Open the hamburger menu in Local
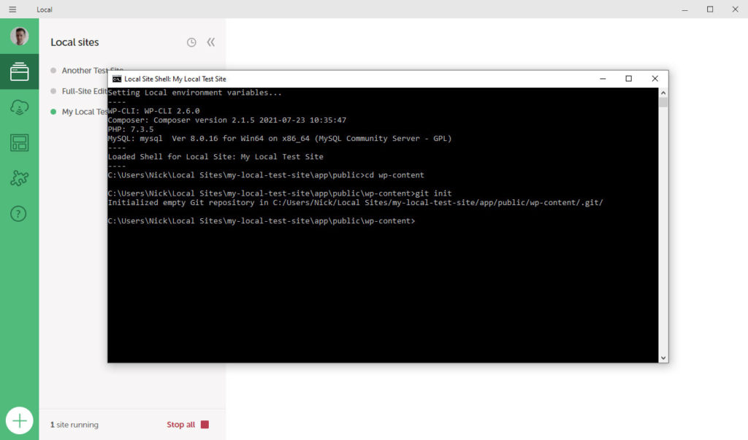Viewport: 748px width, 440px height. click(x=12, y=9)
